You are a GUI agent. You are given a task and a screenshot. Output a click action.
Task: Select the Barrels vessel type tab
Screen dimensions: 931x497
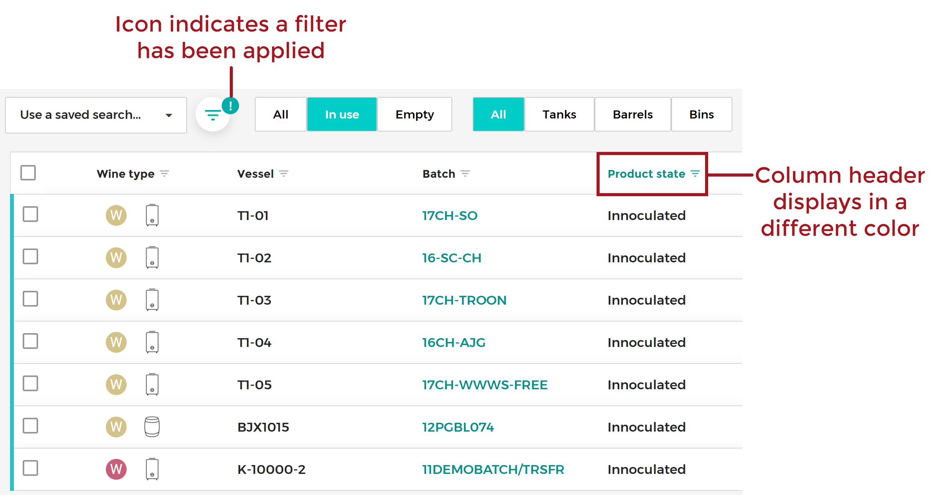click(x=632, y=114)
